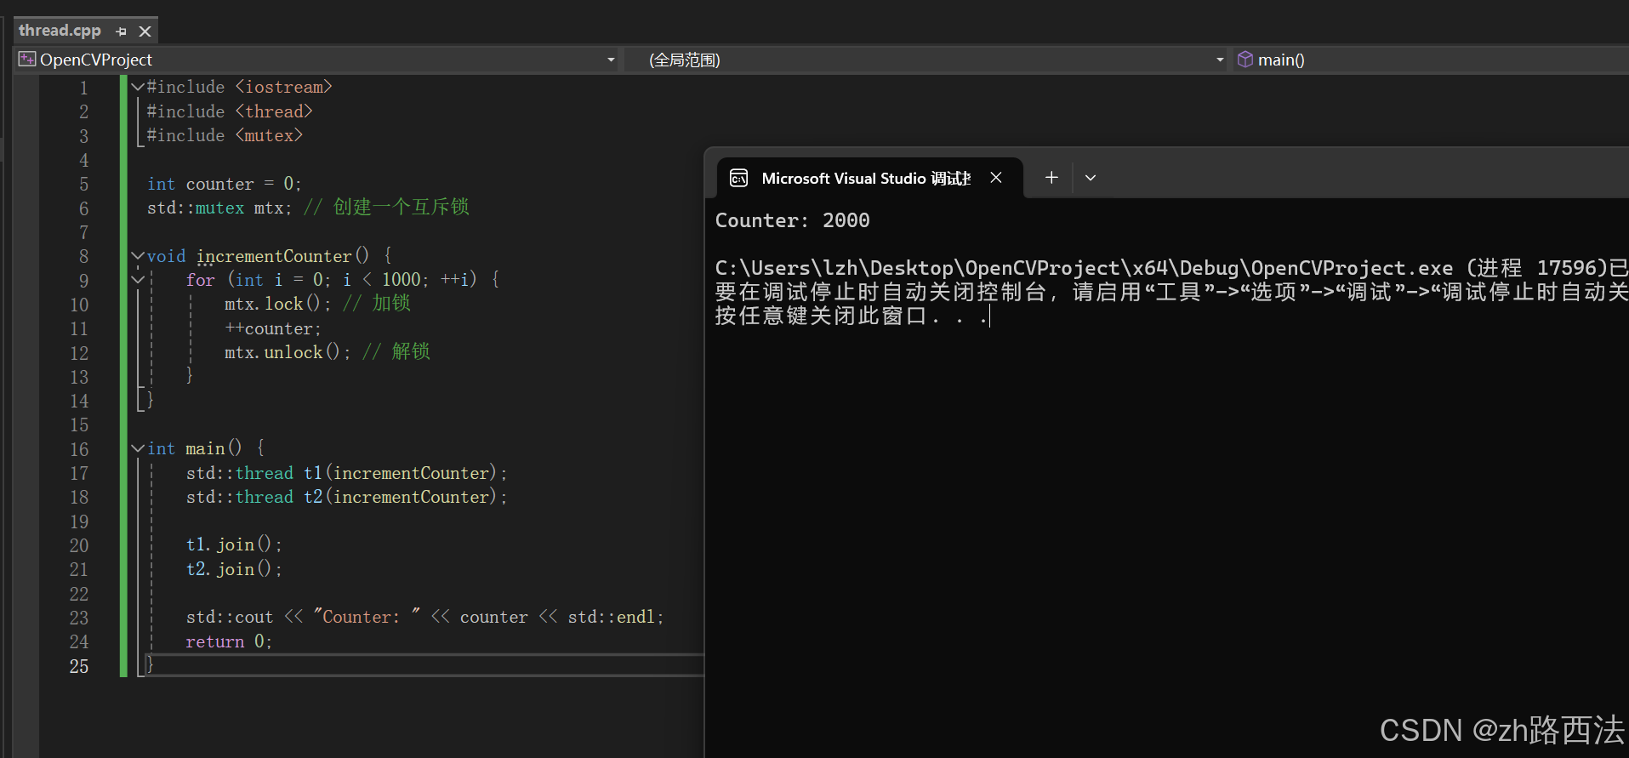Close the thread.cpp tab
Viewport: 1629px width, 758px height.
click(x=145, y=31)
